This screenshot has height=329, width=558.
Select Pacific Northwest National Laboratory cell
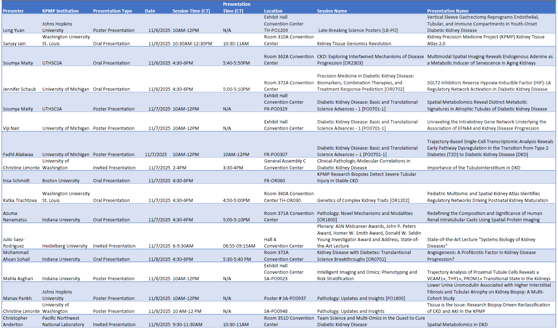click(63, 321)
